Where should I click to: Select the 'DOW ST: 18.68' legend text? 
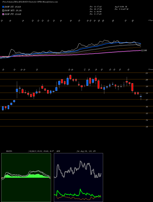click(x=13, y=7)
